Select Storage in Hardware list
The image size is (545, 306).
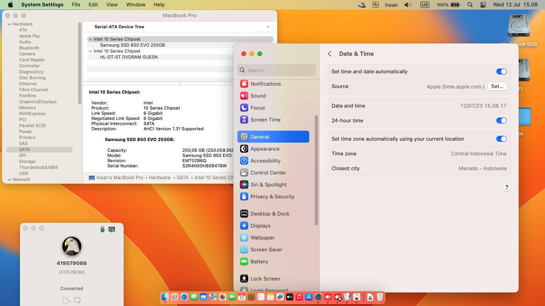coord(27,161)
